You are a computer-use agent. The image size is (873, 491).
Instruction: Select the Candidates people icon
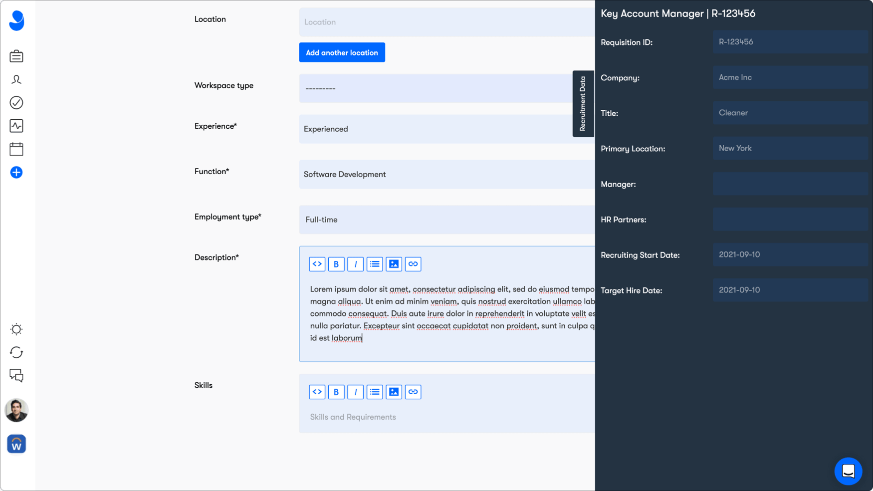pyautogui.click(x=16, y=79)
